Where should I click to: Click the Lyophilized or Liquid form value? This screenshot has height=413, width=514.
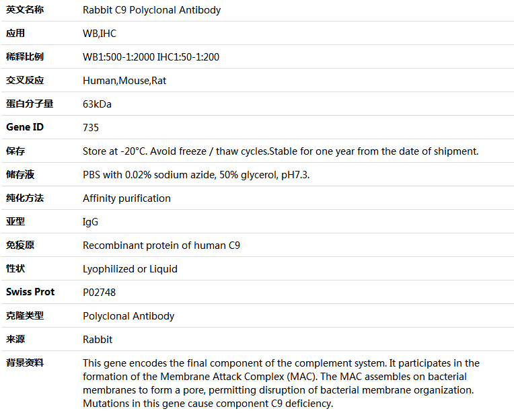tap(130, 269)
